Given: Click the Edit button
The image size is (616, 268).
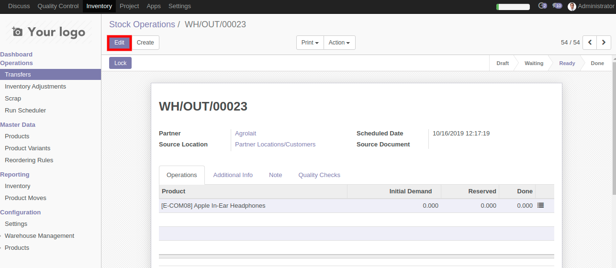Looking at the screenshot, I should 119,43.
